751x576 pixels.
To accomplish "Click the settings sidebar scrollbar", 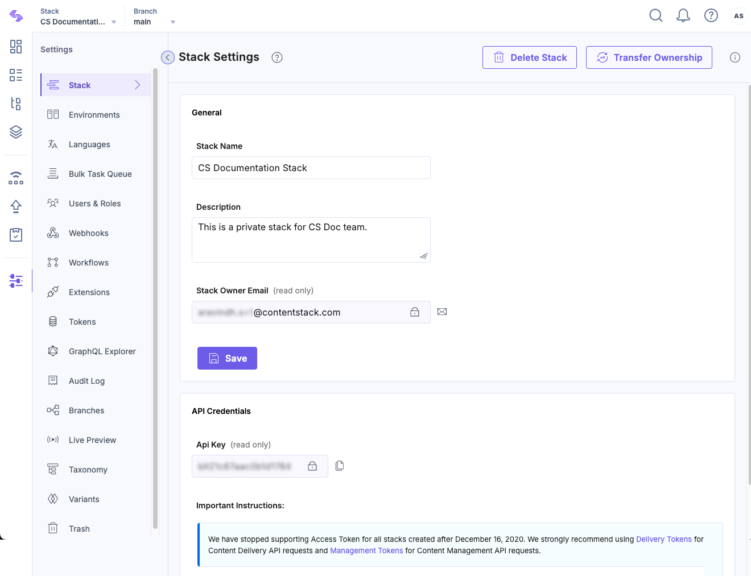I will (155, 299).
